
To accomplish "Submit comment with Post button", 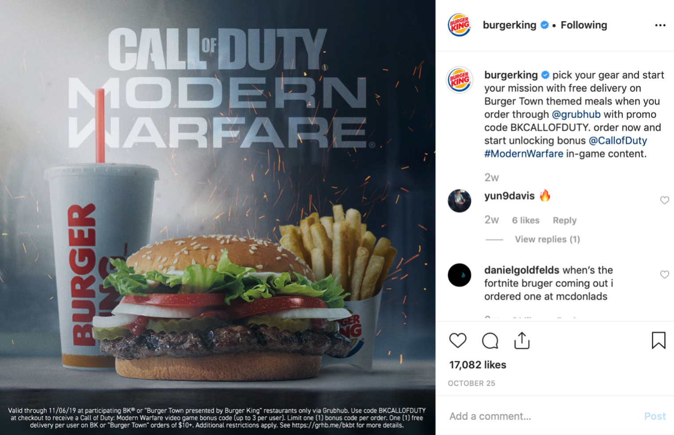I will [655, 416].
